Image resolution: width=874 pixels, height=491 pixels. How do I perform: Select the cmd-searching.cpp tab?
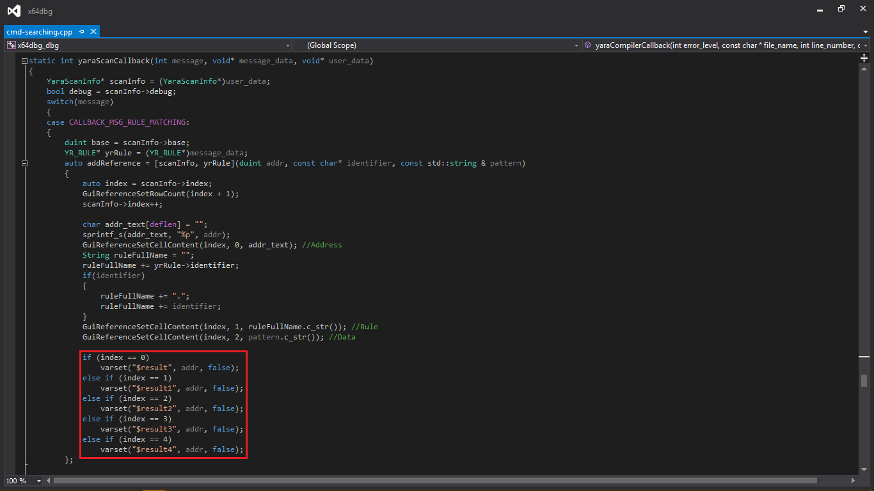point(40,31)
